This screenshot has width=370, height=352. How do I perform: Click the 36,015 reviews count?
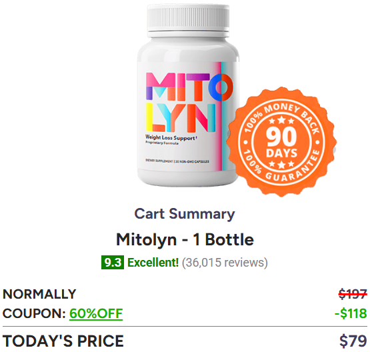pyautogui.click(x=225, y=263)
